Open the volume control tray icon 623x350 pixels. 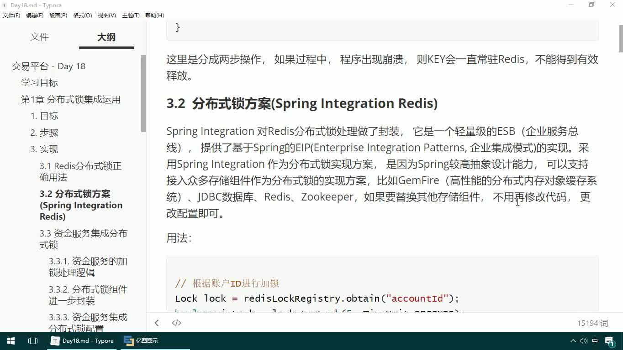point(584,341)
